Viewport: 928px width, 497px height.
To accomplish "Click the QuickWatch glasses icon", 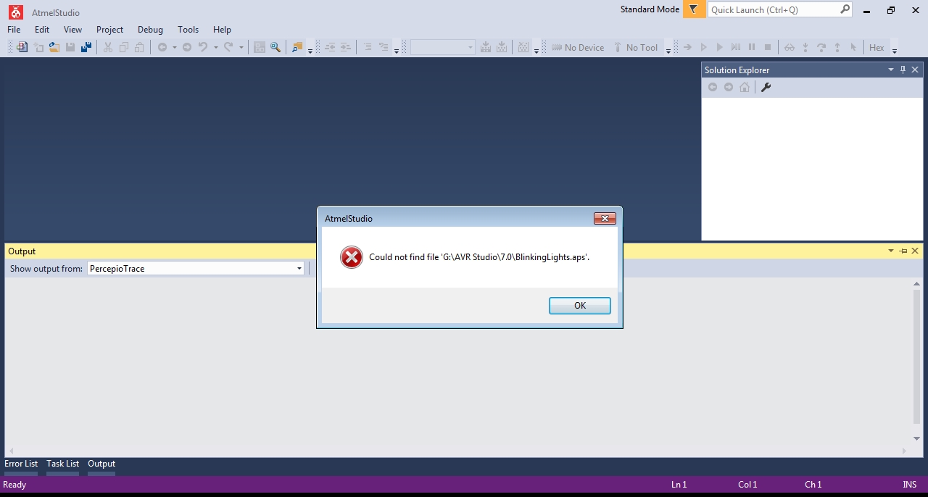I will click(790, 47).
